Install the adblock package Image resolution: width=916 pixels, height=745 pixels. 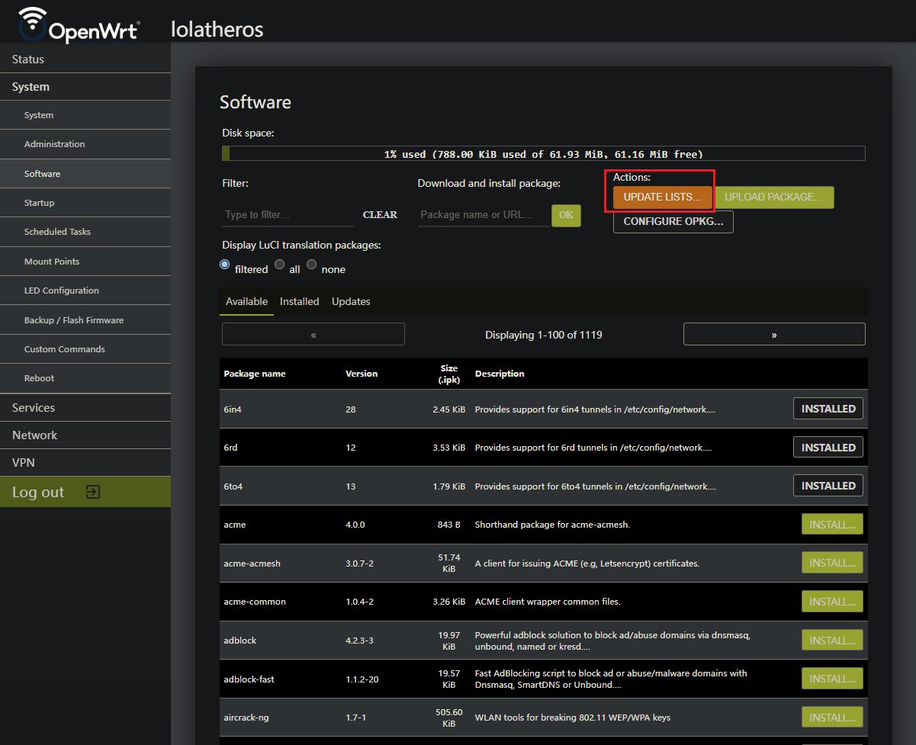click(x=832, y=641)
